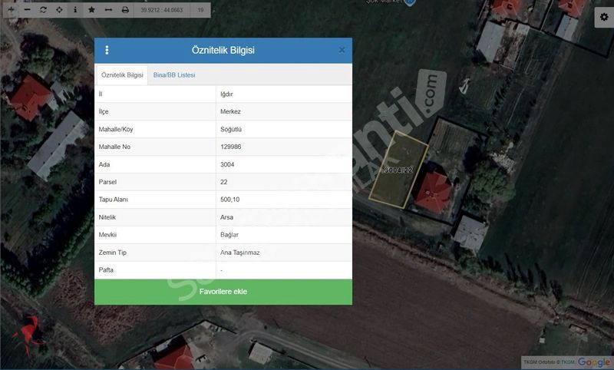The width and height of the screenshot is (614, 370).
Task: Select the measure distance tool icon
Action: 108,10
